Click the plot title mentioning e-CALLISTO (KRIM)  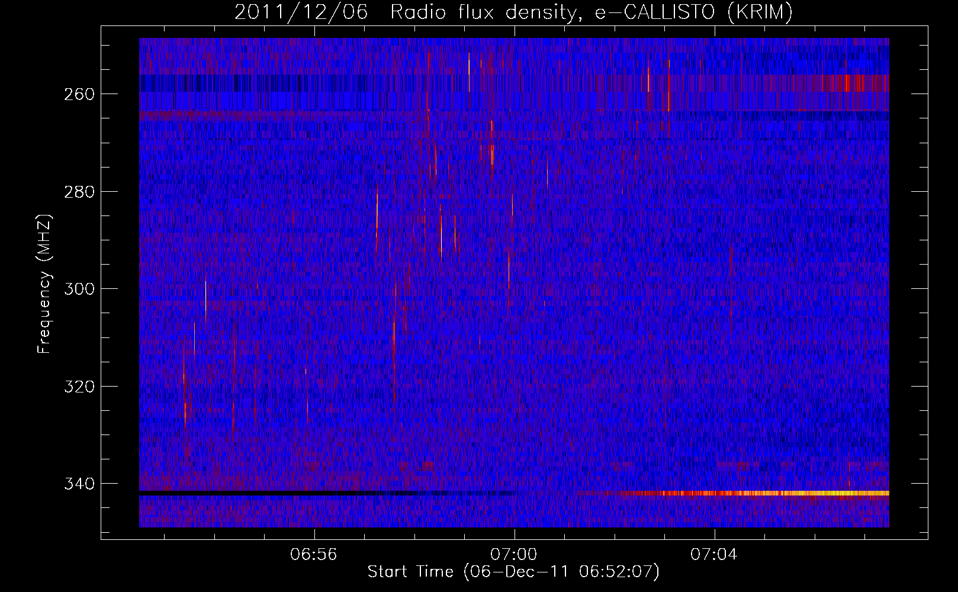click(513, 12)
